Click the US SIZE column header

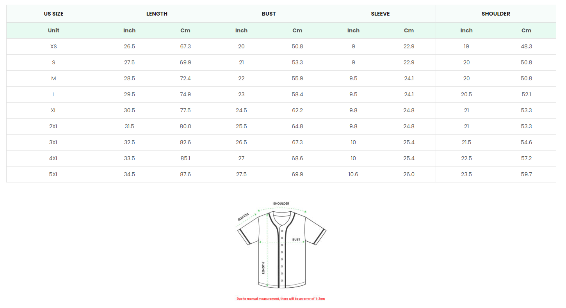point(53,14)
